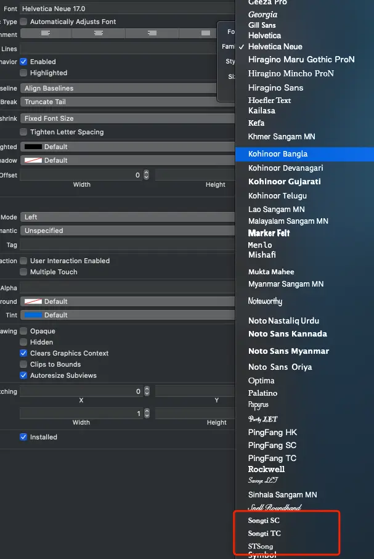The width and height of the screenshot is (374, 559).
Task: Click the stretching Width stepper
Action: 147,413
